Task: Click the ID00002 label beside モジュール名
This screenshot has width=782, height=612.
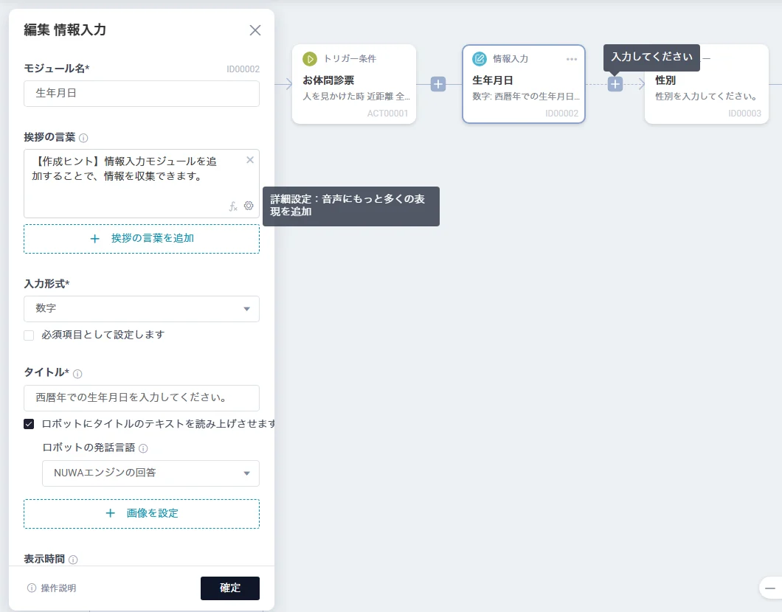Action: [243, 69]
